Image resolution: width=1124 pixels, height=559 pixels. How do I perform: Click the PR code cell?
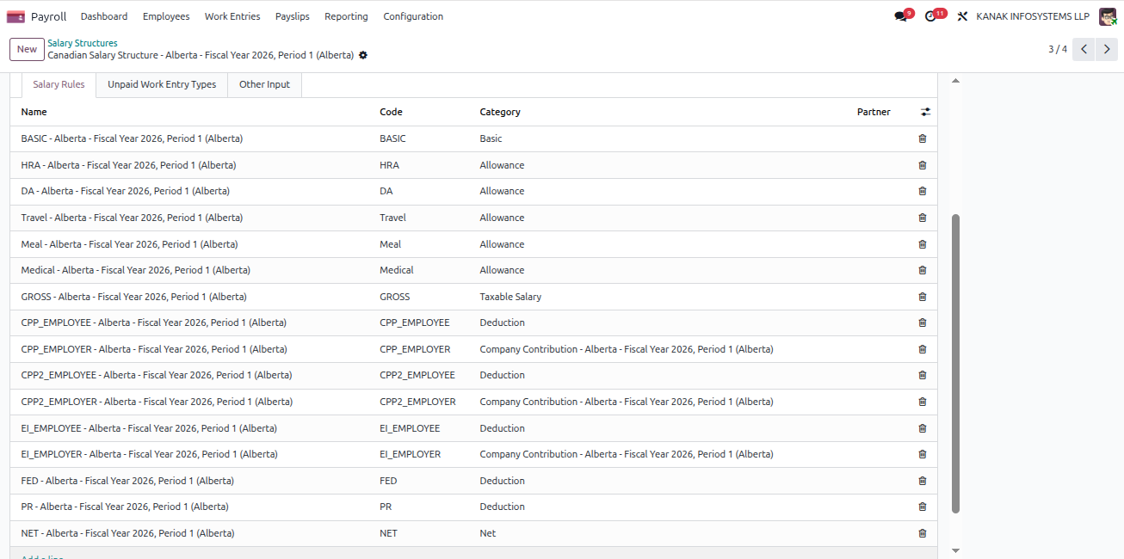(386, 507)
